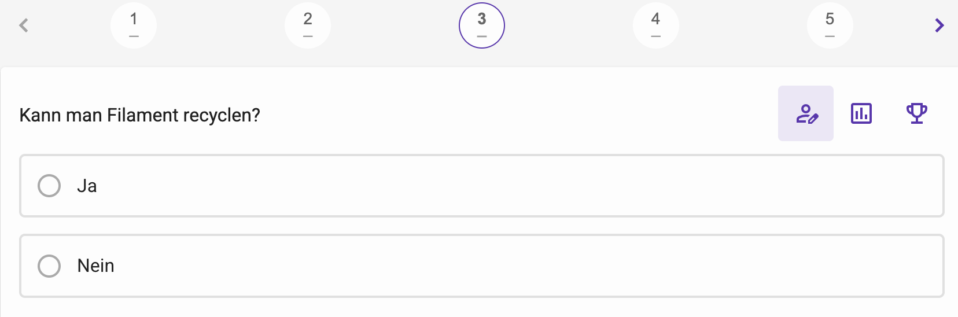The height and width of the screenshot is (317, 958).
Task: Click the dash under question number 3
Action: click(482, 36)
